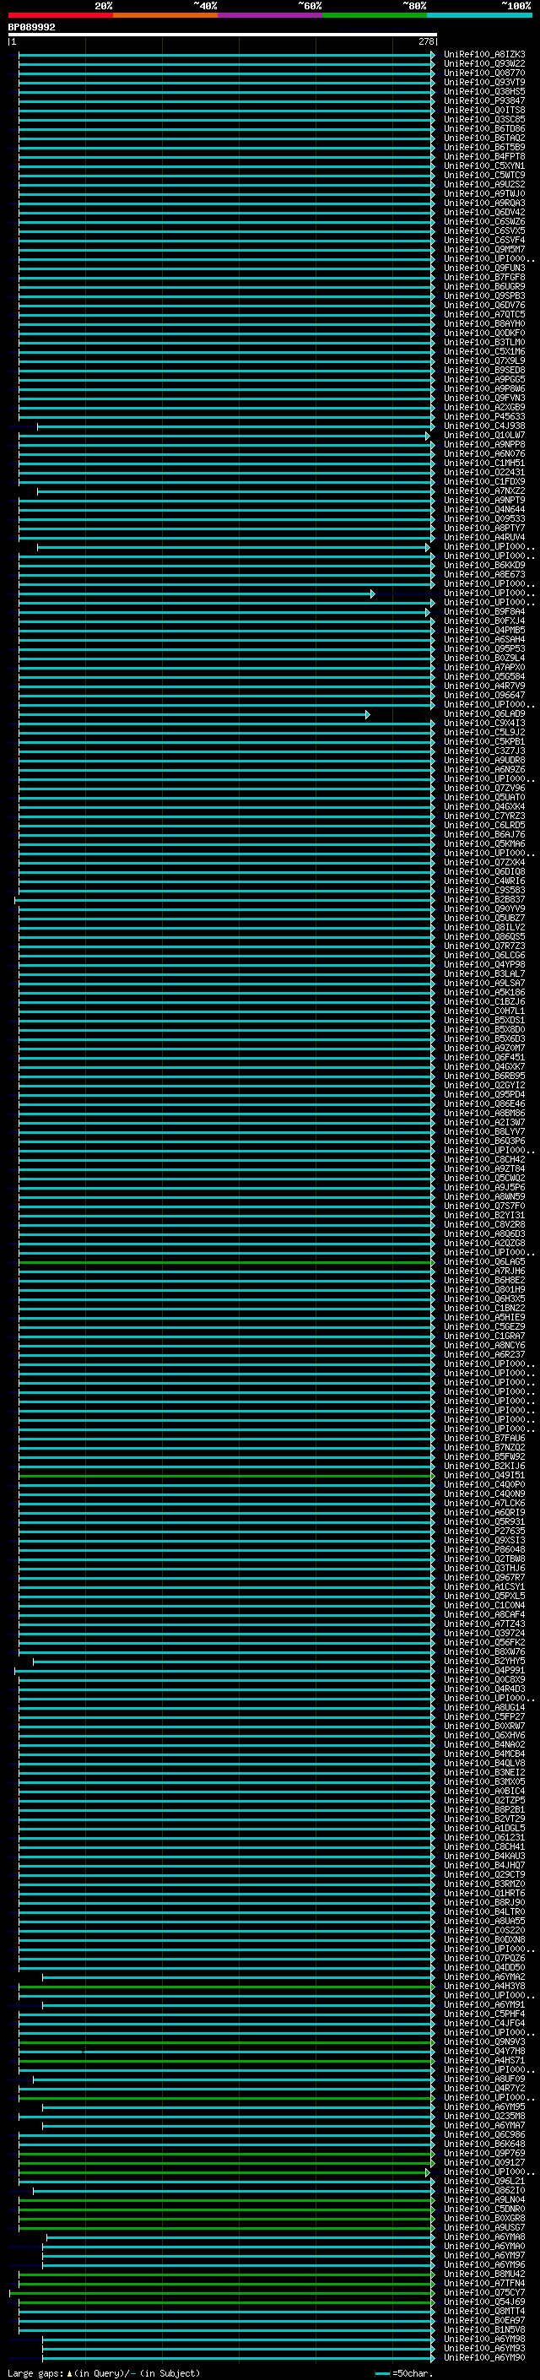This screenshot has height=2380, width=540.
Task: Click the purple ~60% identity legend bar
Action: pos(269,15)
